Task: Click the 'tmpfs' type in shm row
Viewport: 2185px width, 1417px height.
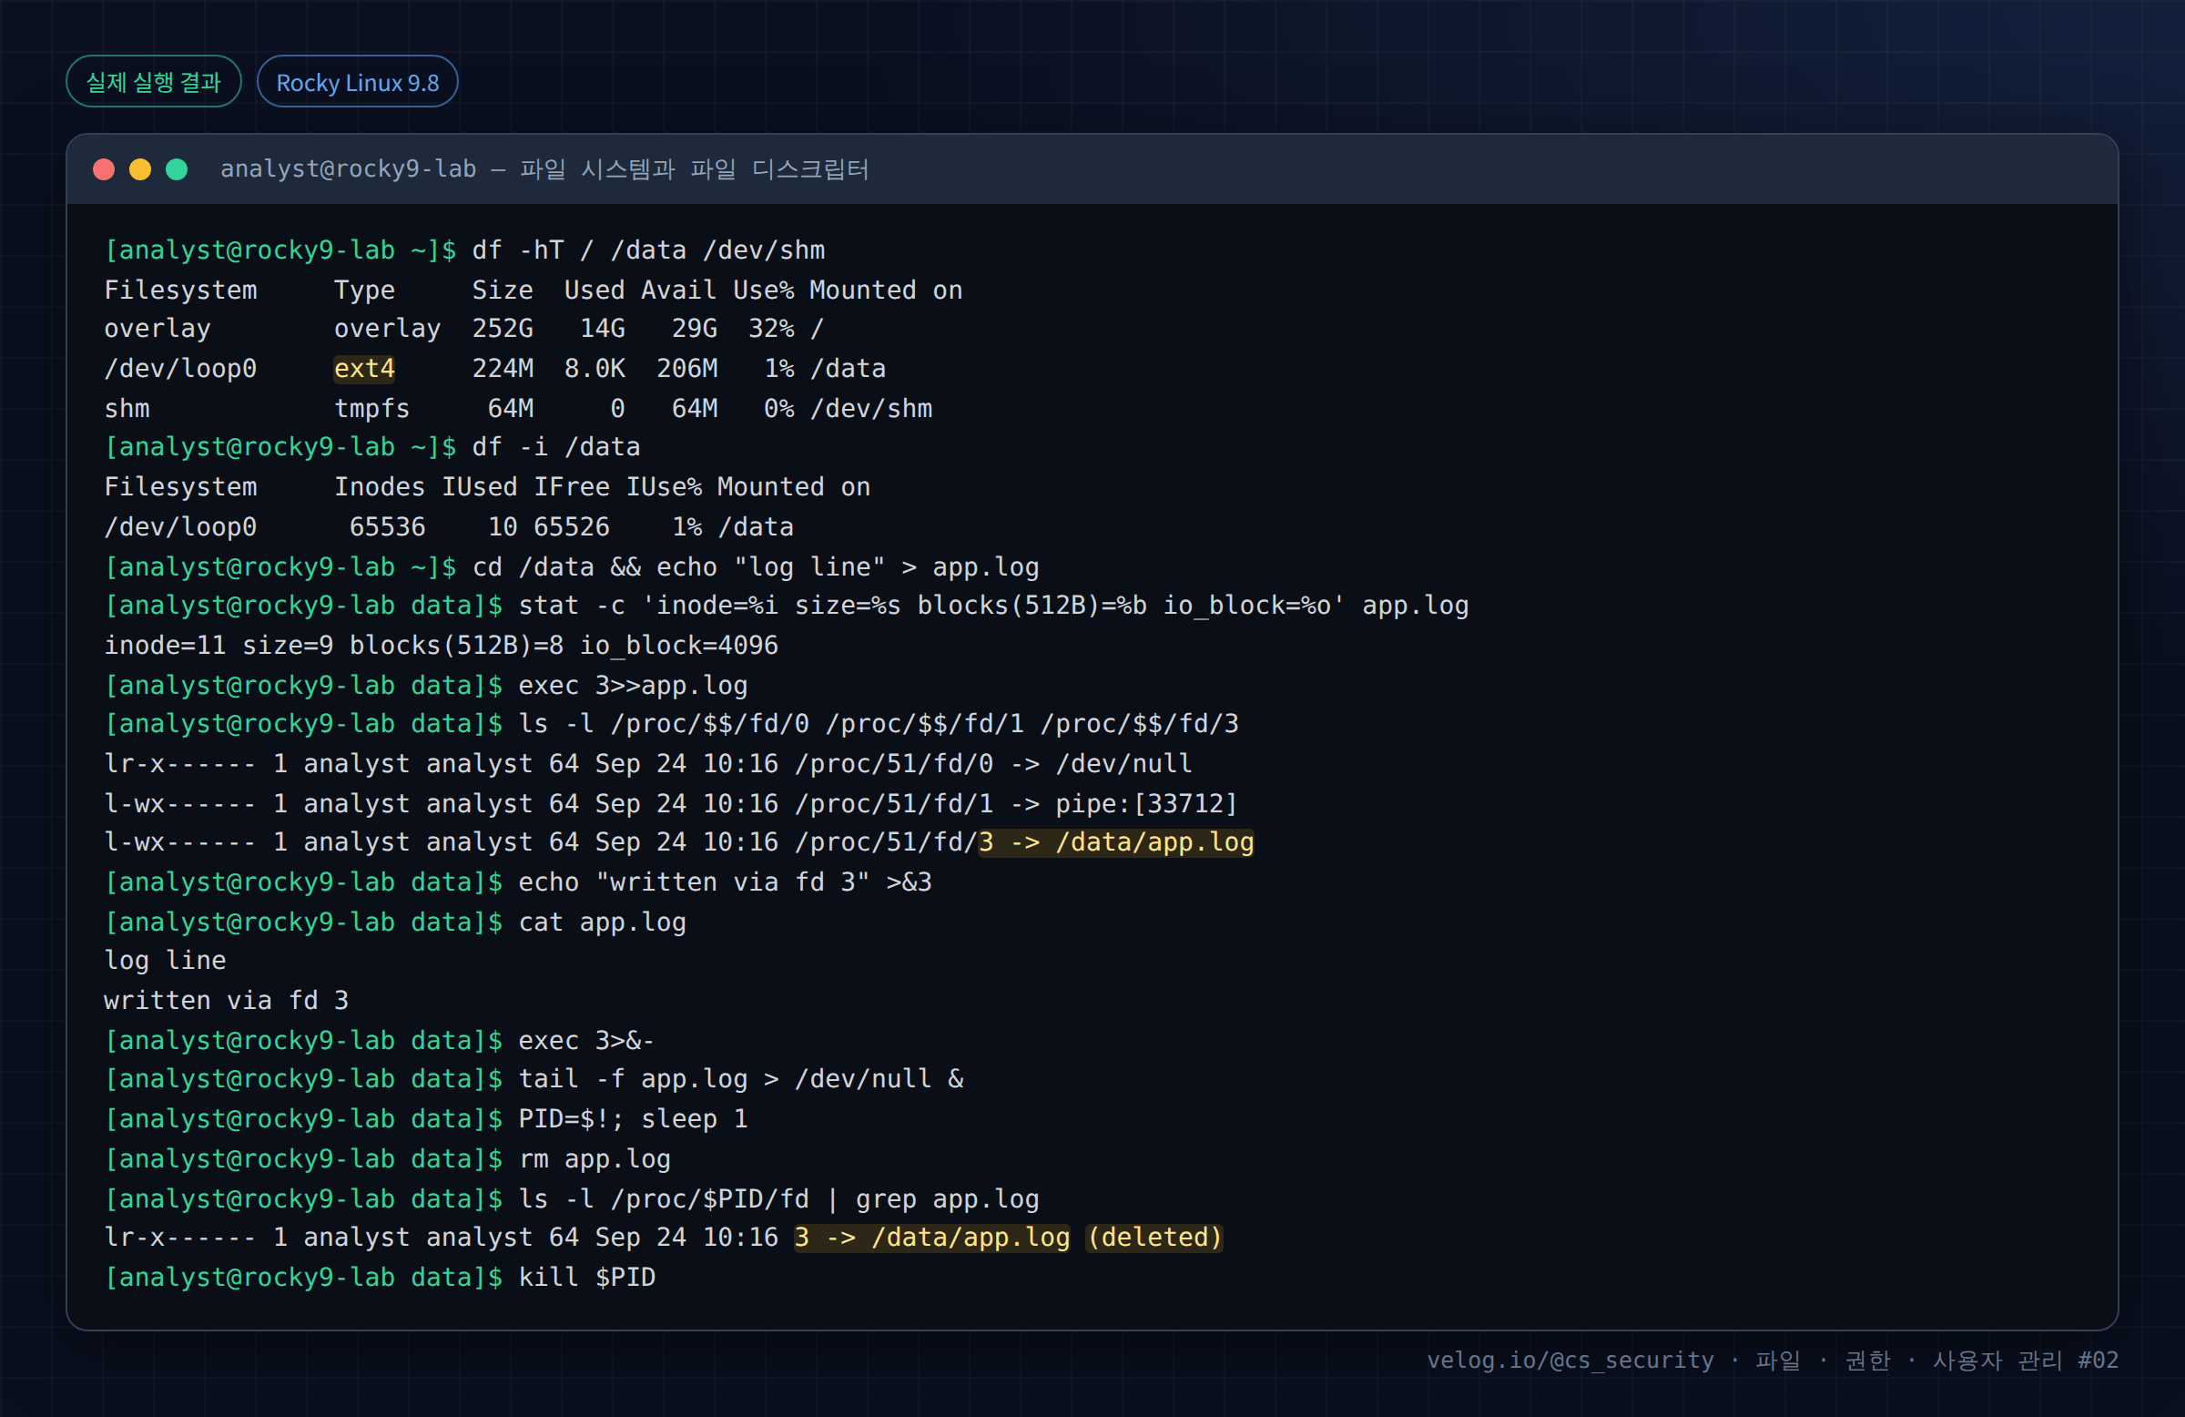Action: (x=371, y=408)
